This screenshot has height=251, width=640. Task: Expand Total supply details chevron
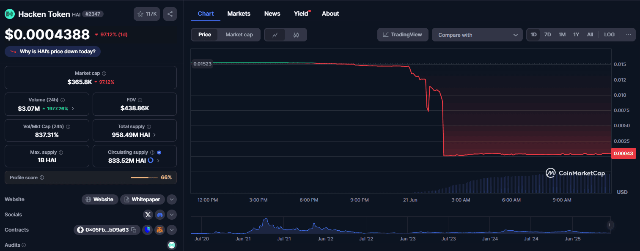tap(154, 135)
